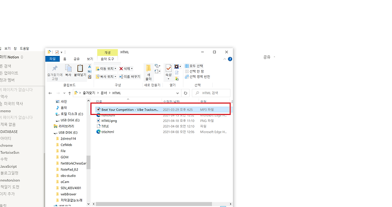392x207 pixels.
Task: Click the Paste shortcut icon
Action: pos(89,77)
